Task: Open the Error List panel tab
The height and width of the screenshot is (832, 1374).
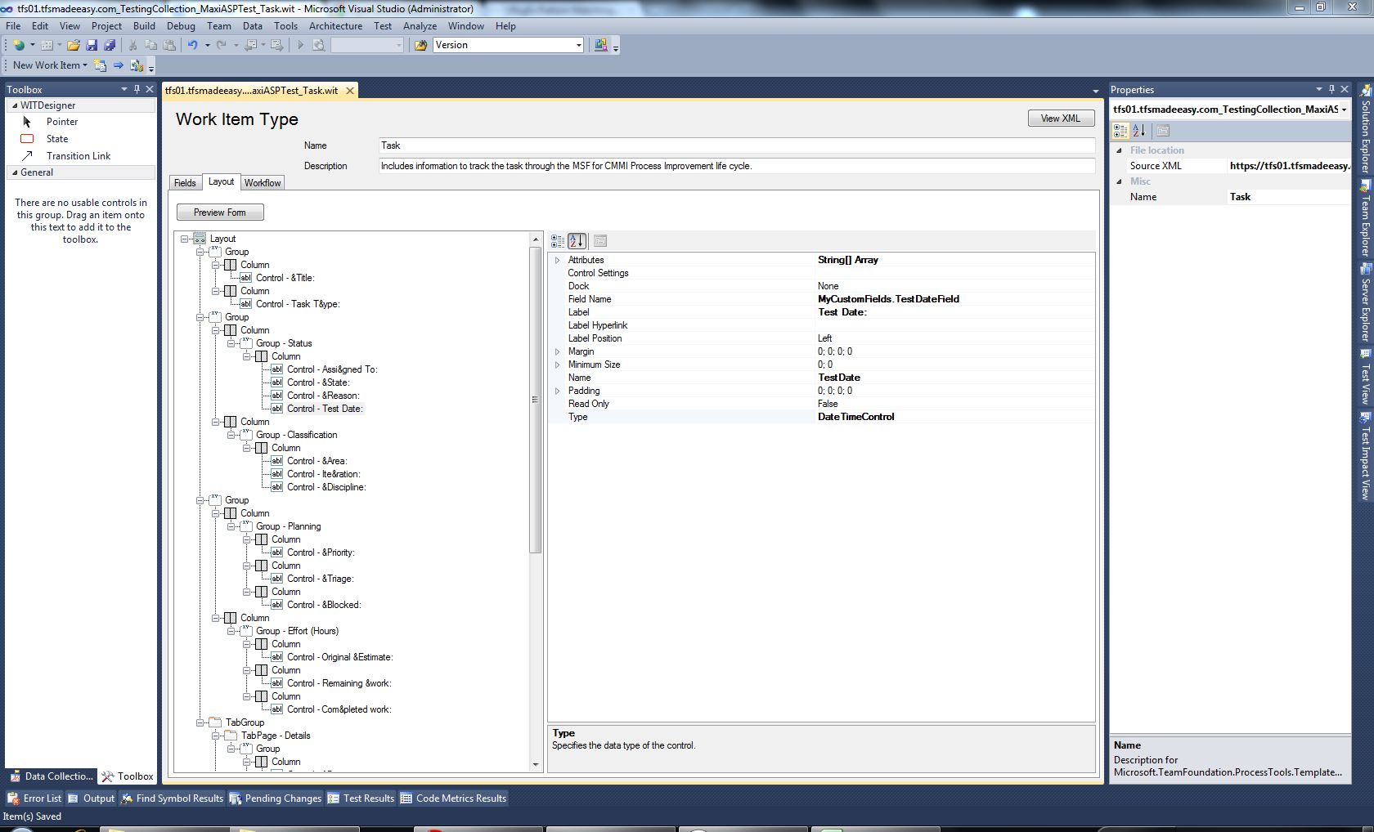Action: pos(34,798)
